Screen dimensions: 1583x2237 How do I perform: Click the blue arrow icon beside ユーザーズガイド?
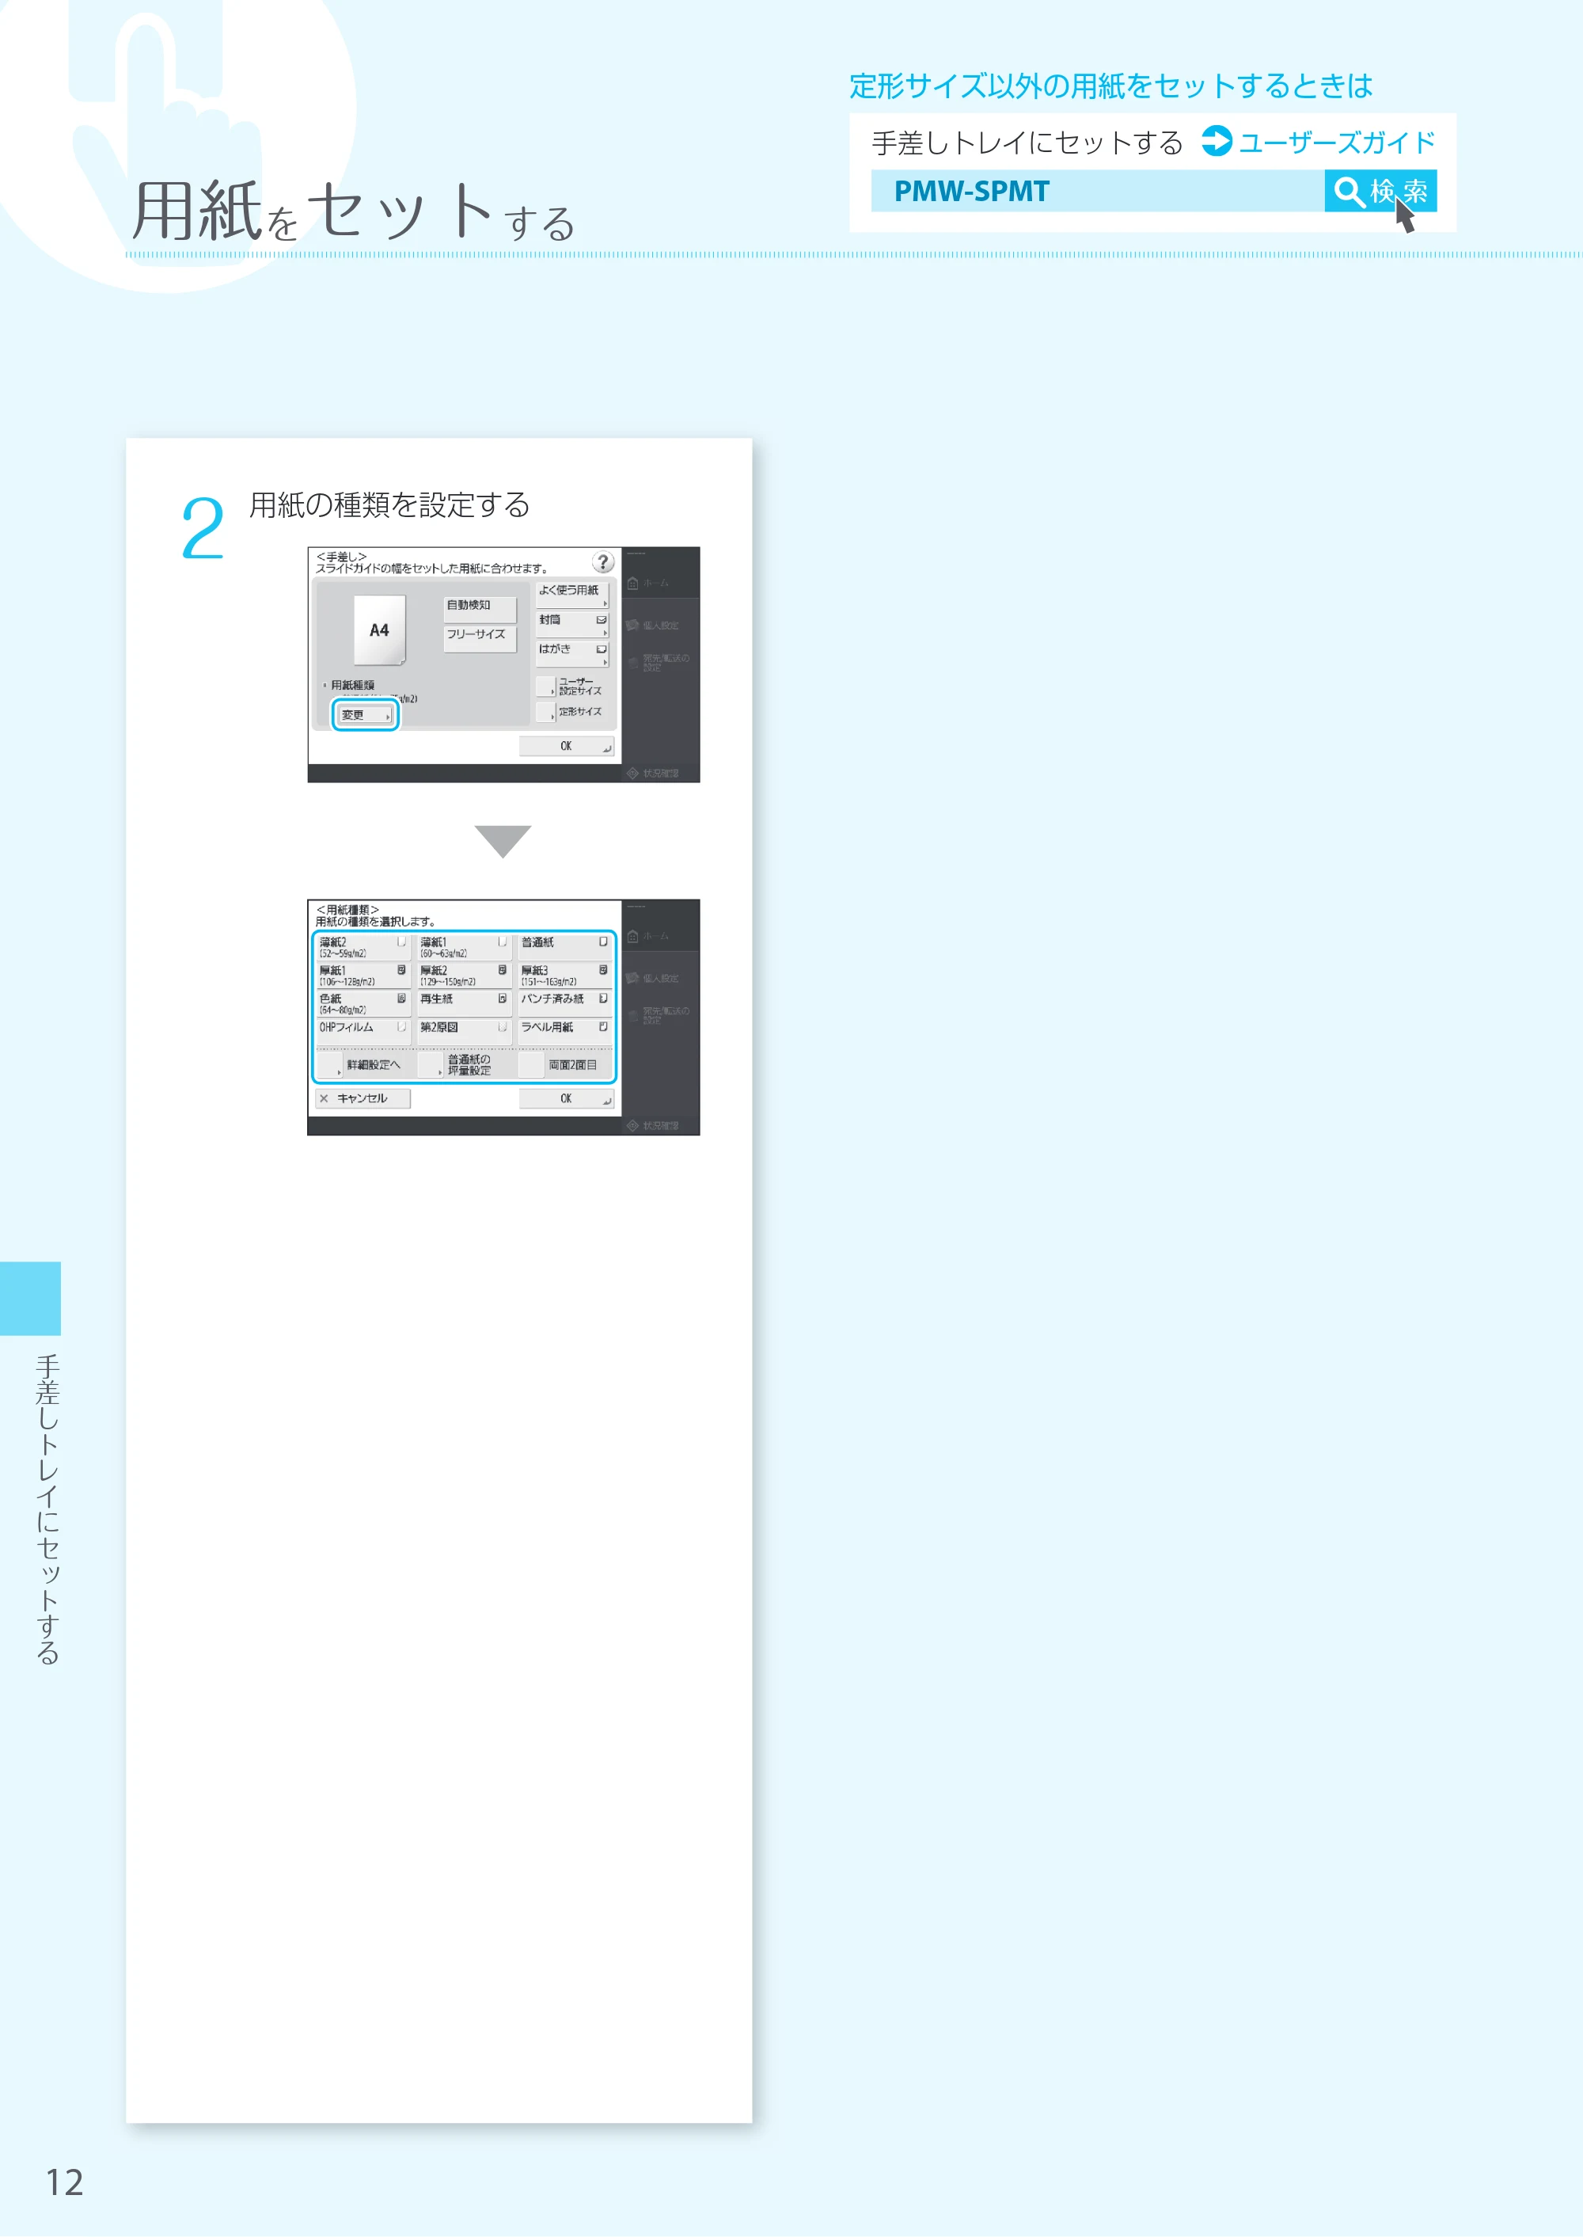tap(1217, 140)
